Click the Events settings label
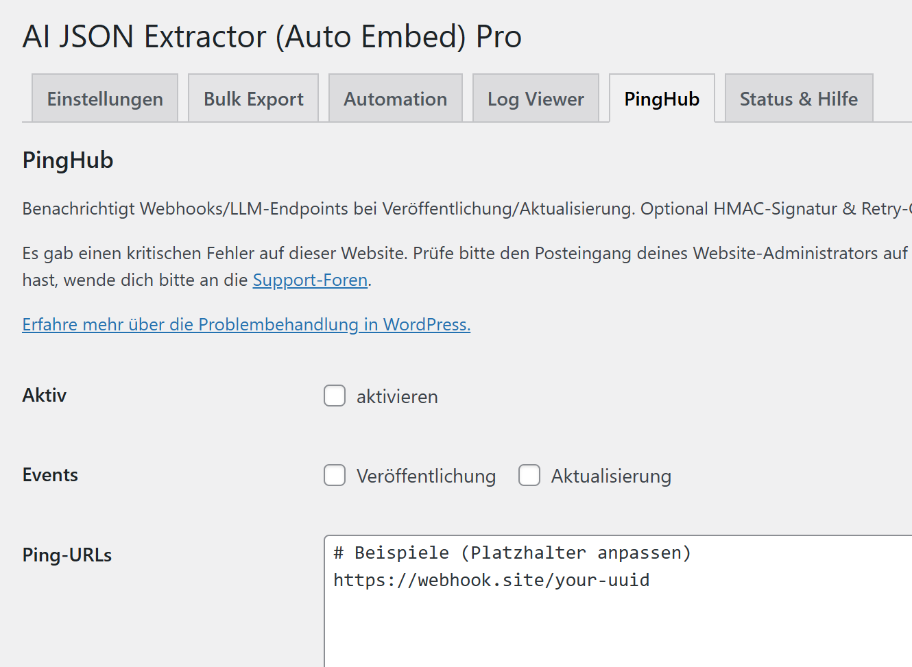Image resolution: width=912 pixels, height=667 pixels. (50, 475)
